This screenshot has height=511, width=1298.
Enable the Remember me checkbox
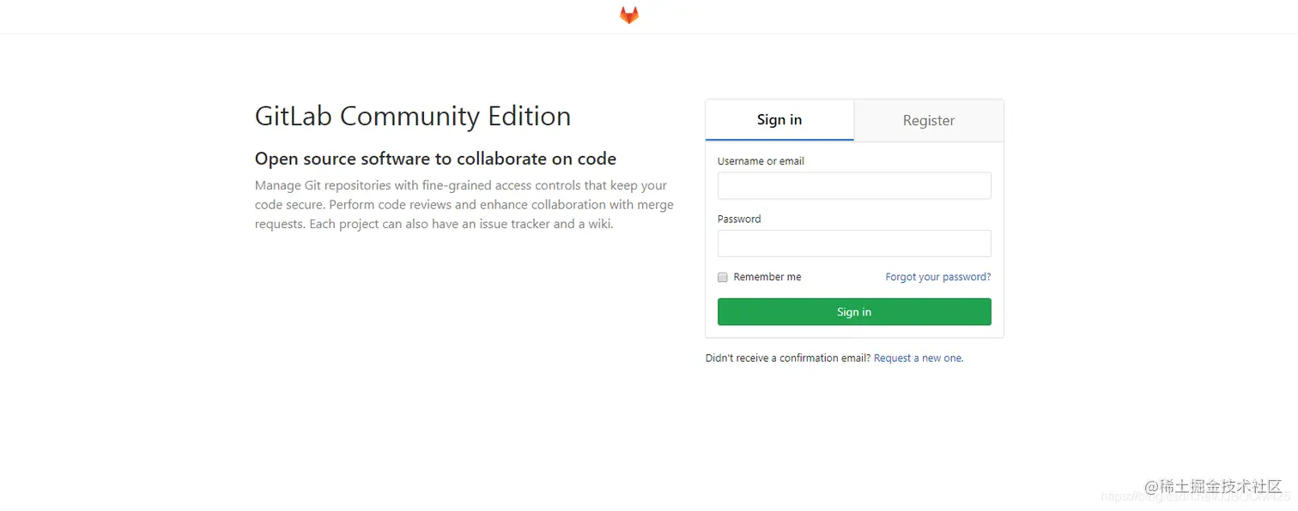723,278
